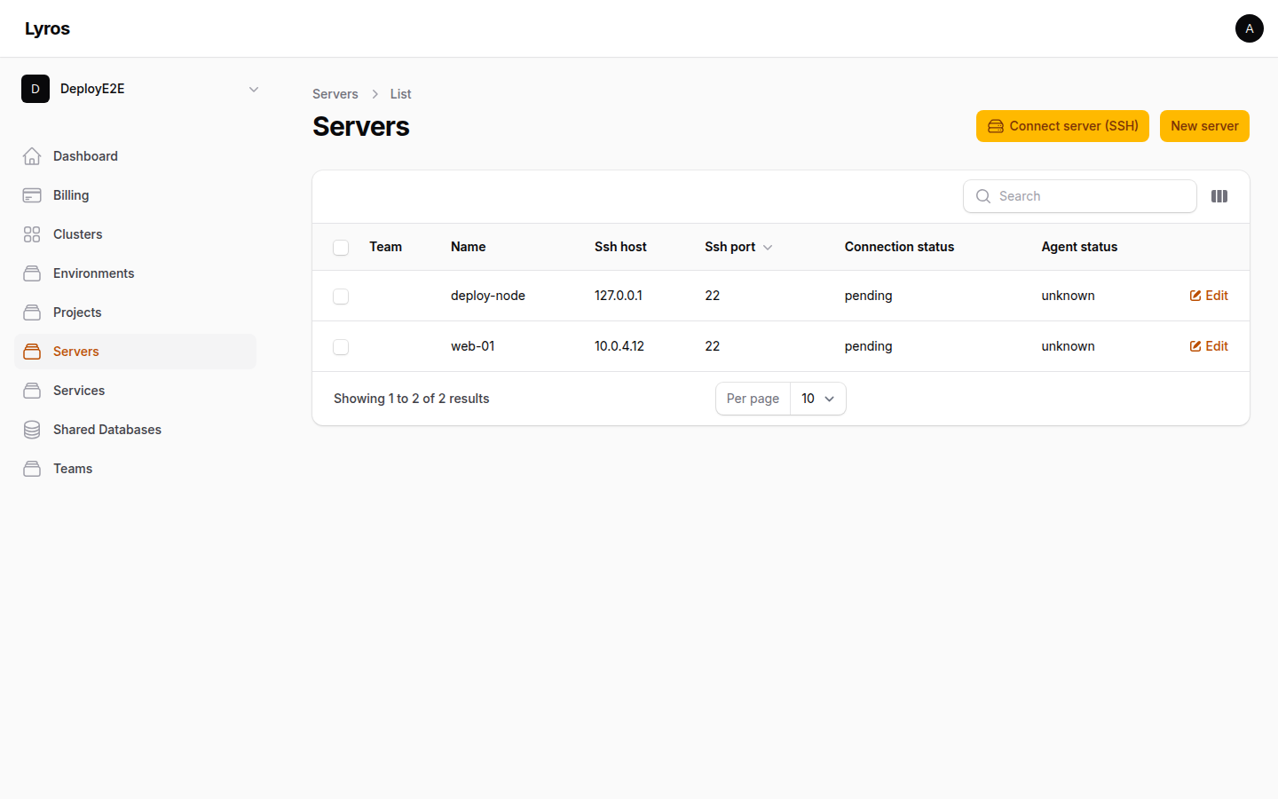This screenshot has width=1278, height=799.
Task: Click the Connection status column header
Action: pyautogui.click(x=899, y=247)
